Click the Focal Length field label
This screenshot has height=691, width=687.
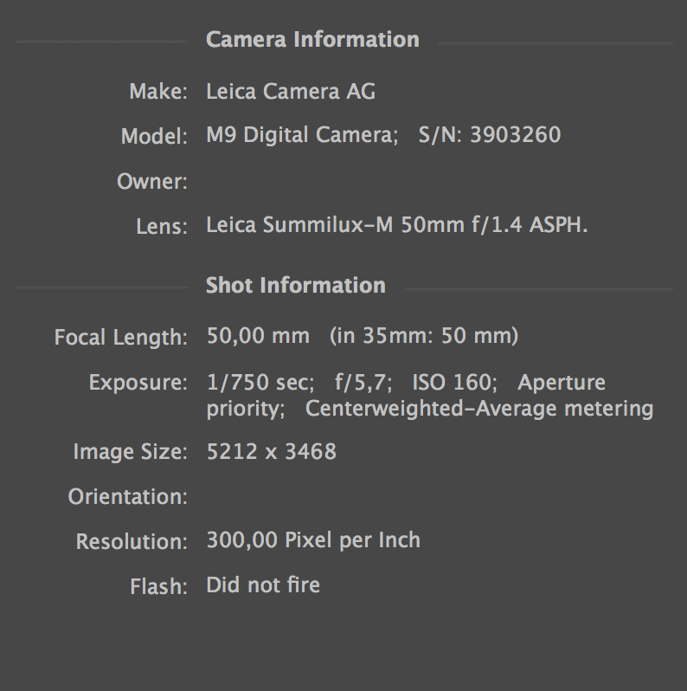120,337
